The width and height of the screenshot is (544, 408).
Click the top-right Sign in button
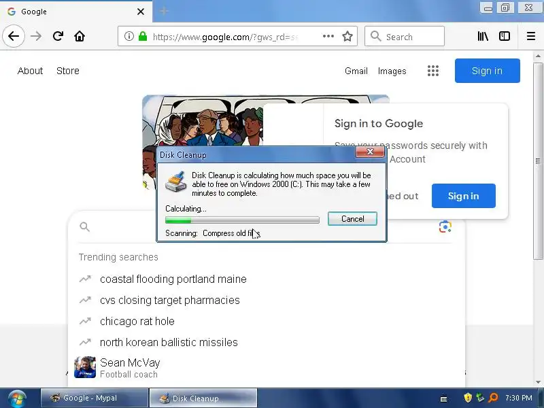tap(487, 71)
